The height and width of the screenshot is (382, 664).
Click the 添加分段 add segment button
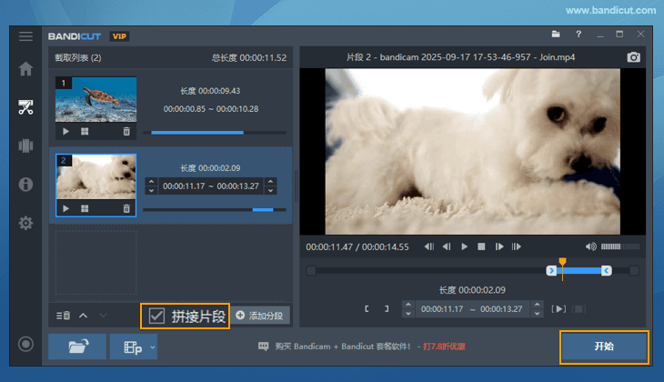[x=259, y=316]
